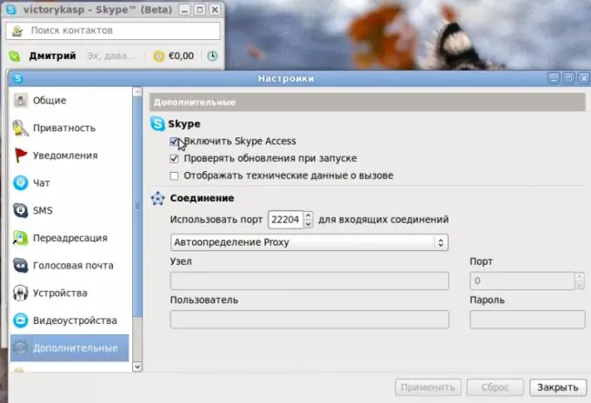Click the Skype logo in Настройки title bar

click(17, 79)
